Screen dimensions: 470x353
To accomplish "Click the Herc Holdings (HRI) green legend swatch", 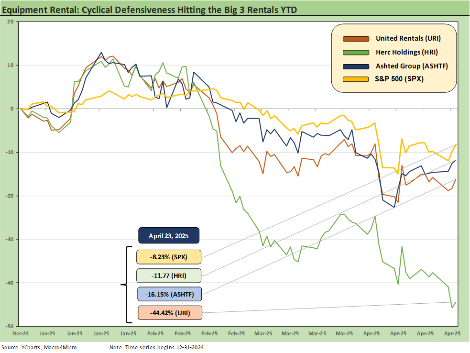I will point(356,53).
